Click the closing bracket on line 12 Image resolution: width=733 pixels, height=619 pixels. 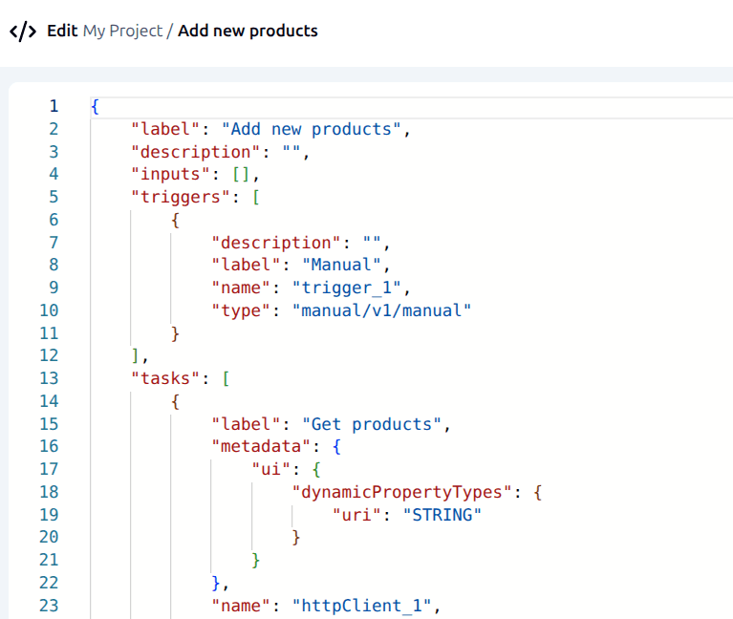[x=135, y=356]
